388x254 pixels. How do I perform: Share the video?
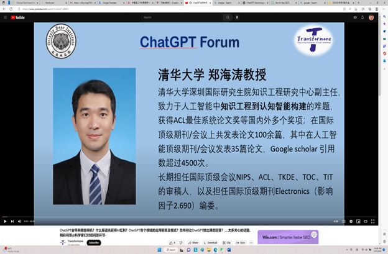coord(193,243)
